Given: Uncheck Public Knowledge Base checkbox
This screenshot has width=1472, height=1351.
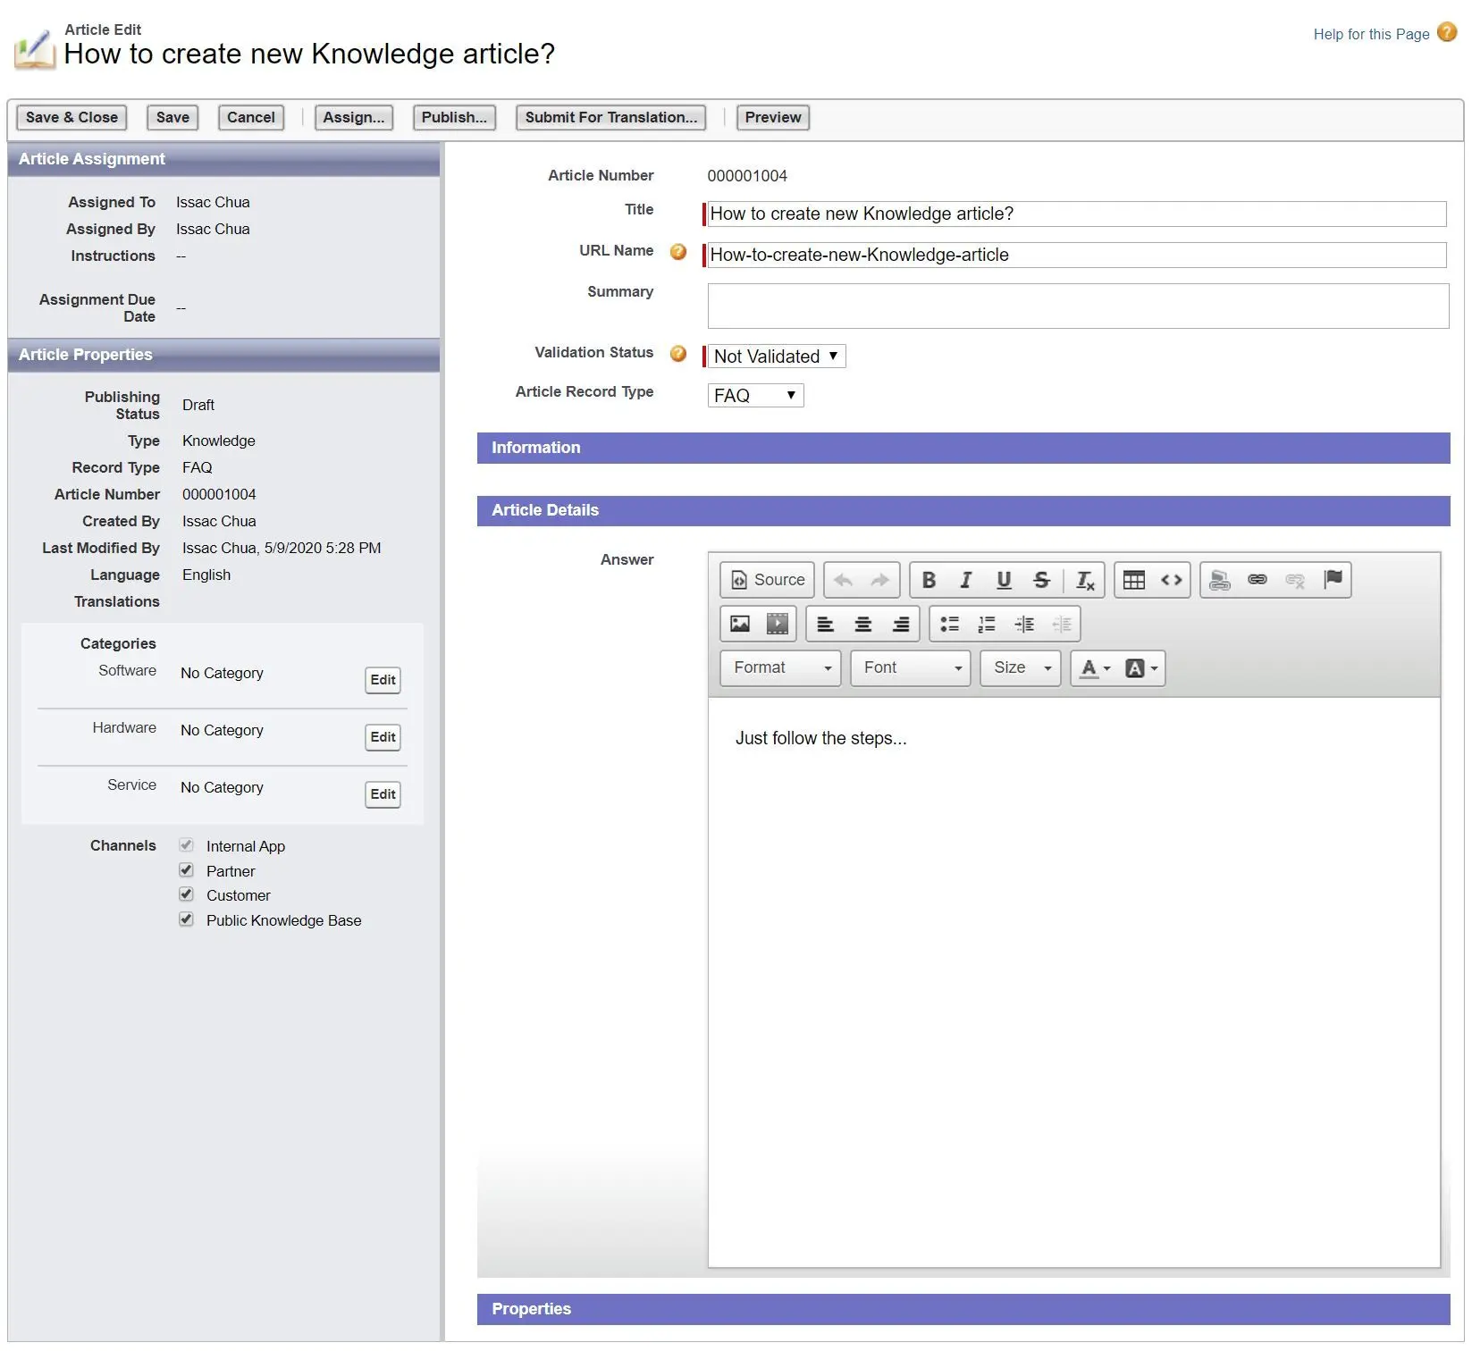Looking at the screenshot, I should [186, 919].
